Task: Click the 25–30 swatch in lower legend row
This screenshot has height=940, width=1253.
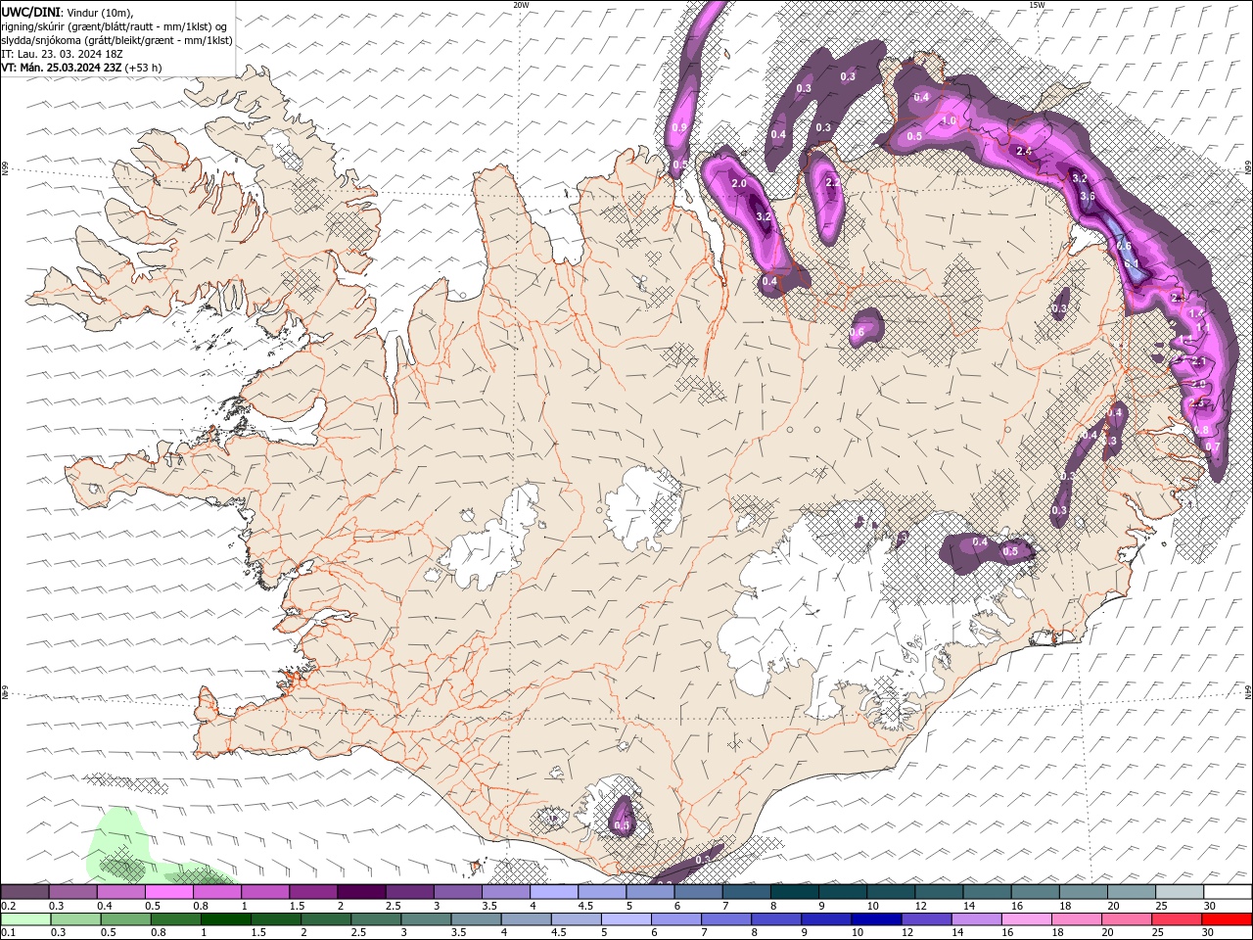Action: pos(1175,918)
